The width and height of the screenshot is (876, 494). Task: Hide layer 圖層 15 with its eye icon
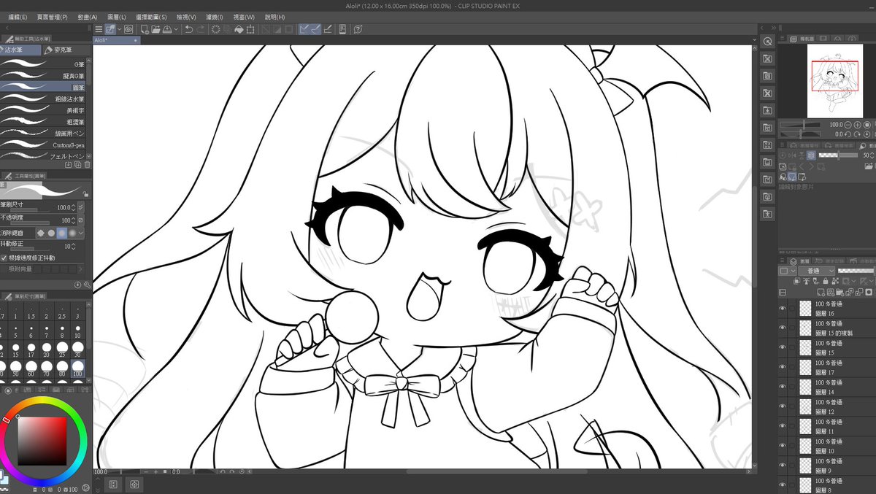coord(783,347)
